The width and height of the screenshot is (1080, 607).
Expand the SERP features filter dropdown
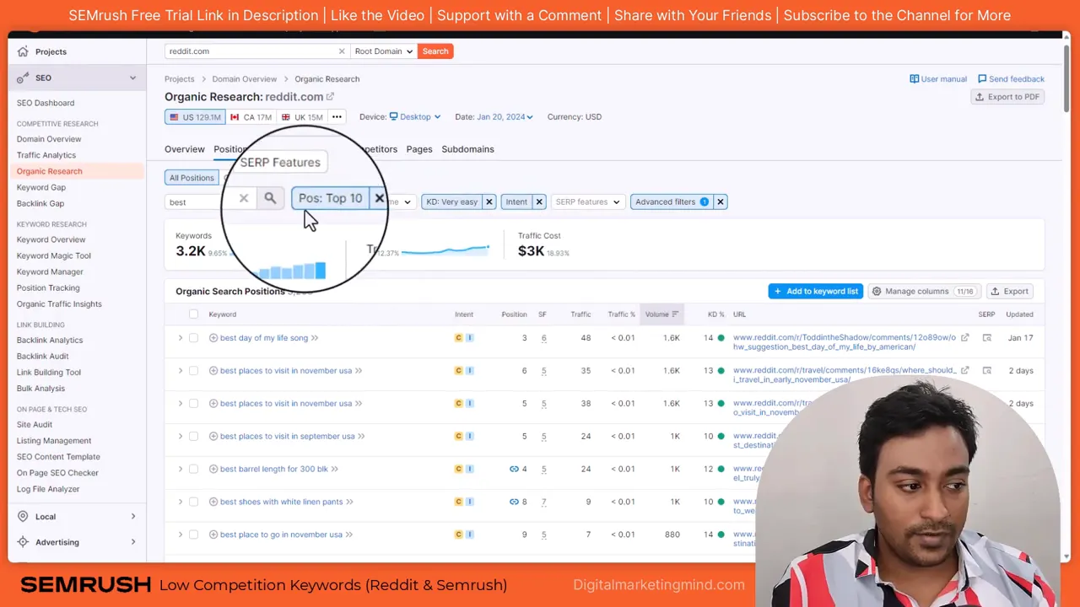(587, 201)
